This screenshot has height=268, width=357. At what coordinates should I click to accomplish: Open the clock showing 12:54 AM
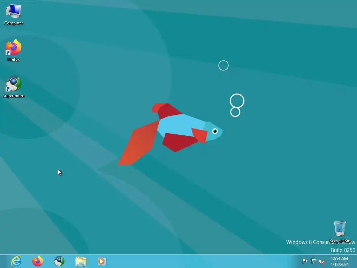[x=339, y=259]
